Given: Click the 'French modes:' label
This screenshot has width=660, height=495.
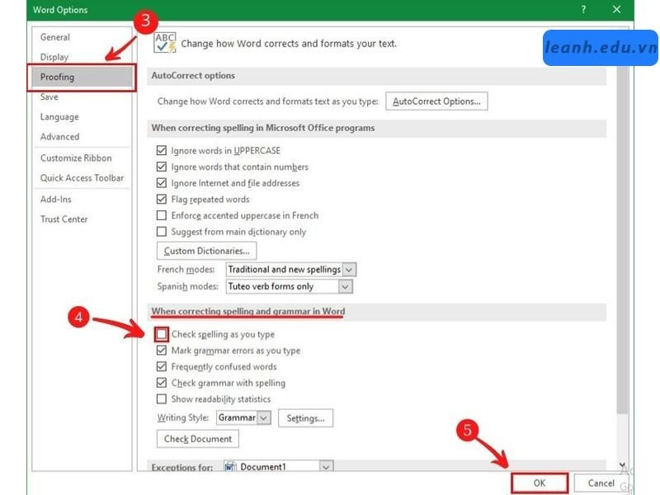Looking at the screenshot, I should point(186,269).
